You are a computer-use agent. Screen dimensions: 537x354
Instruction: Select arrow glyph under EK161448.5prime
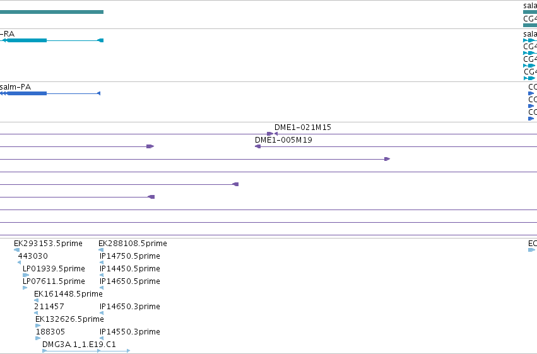click(x=37, y=300)
